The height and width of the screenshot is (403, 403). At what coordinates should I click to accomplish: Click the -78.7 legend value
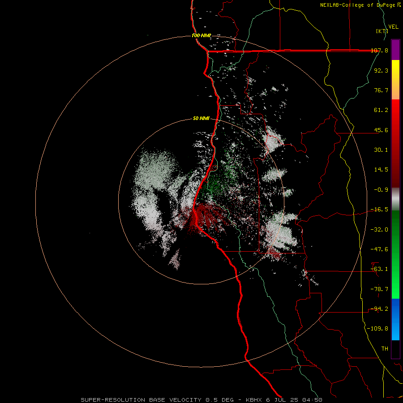(379, 289)
